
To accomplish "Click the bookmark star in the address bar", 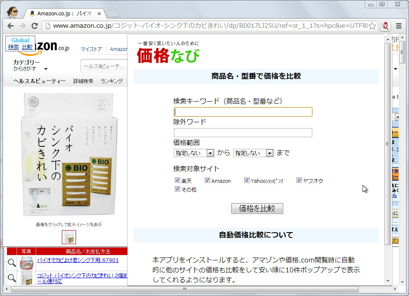I will click(x=373, y=26).
